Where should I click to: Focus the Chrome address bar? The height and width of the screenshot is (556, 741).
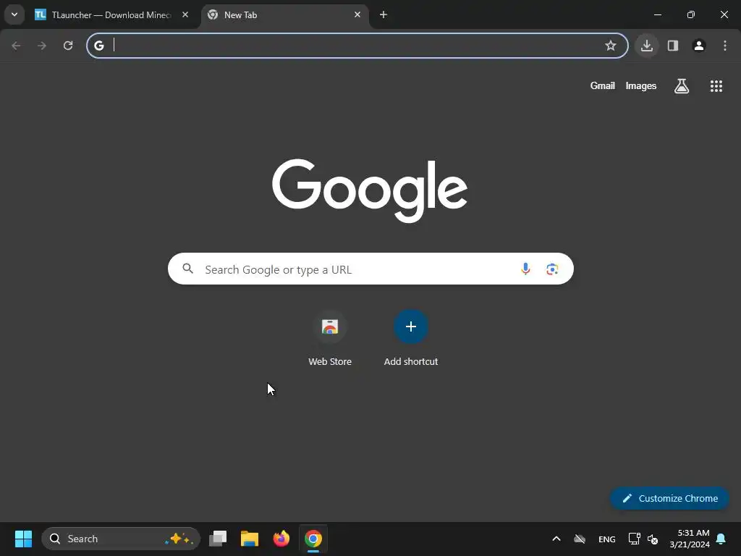point(357,46)
